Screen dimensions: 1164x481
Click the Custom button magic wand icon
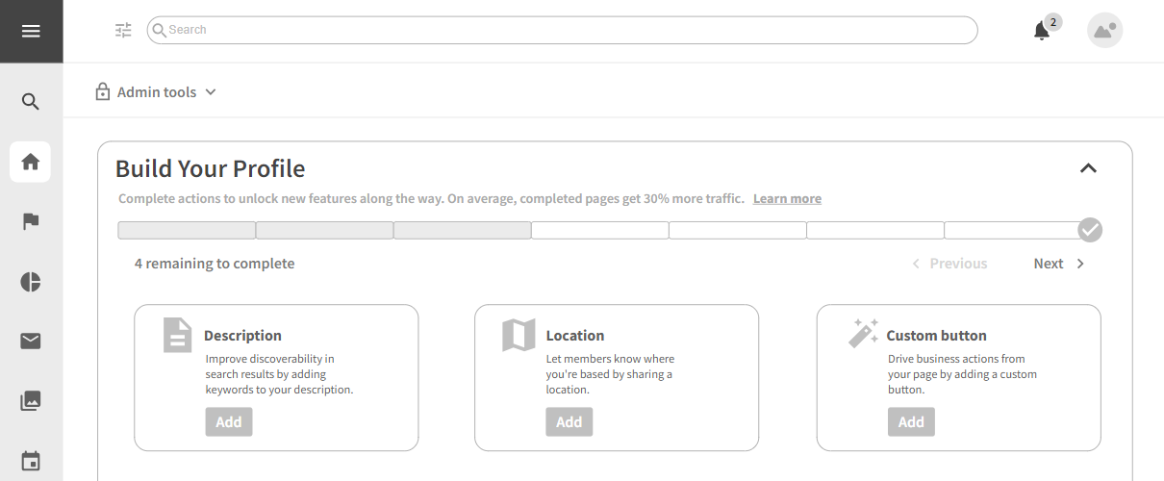pyautogui.click(x=863, y=333)
